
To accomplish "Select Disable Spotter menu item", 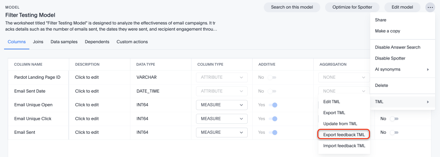I will point(403,58).
